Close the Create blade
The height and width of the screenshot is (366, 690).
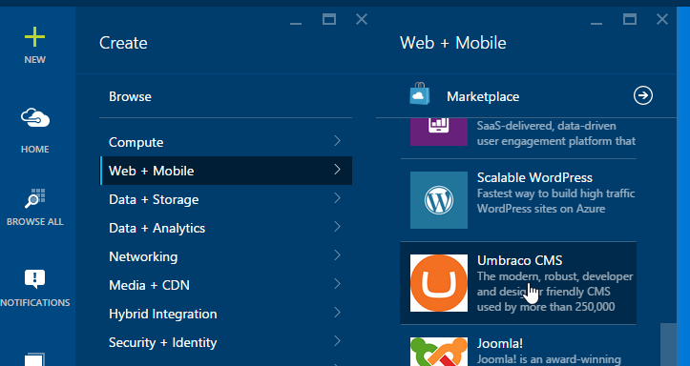pyautogui.click(x=362, y=19)
